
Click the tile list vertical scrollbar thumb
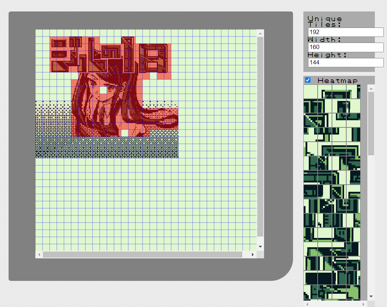pos(371,123)
